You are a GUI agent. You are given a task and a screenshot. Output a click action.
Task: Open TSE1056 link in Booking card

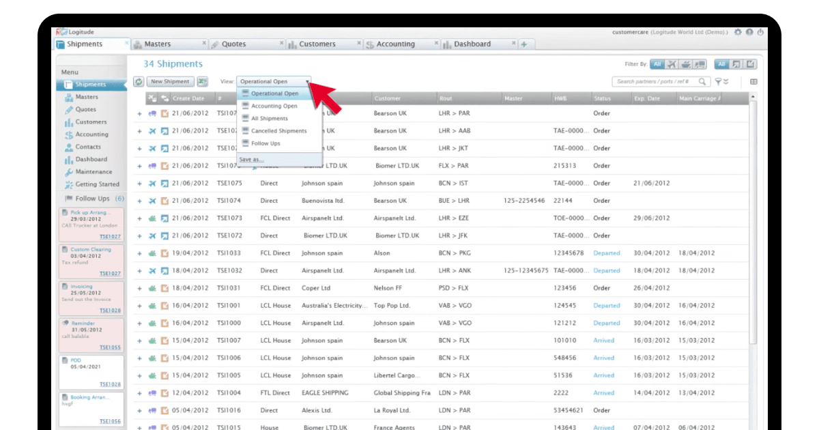(x=110, y=421)
